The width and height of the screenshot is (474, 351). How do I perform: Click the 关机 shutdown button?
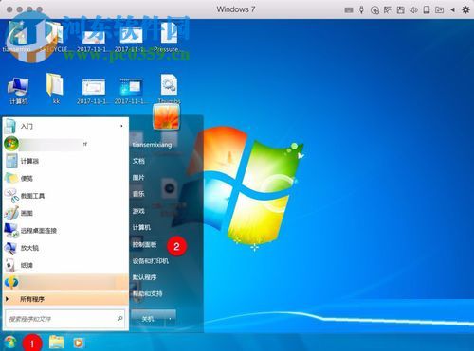pyautogui.click(x=148, y=319)
